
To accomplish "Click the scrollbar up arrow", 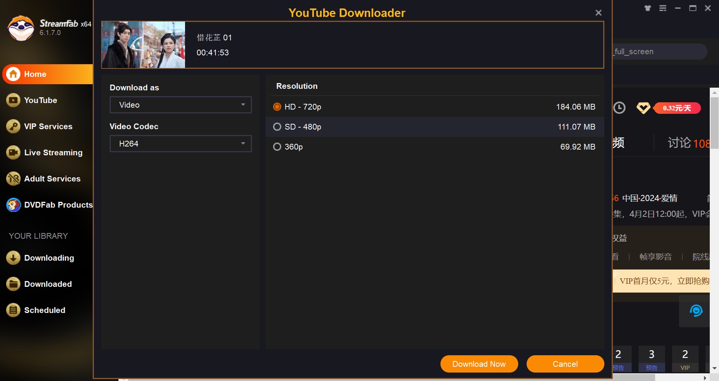I will pyautogui.click(x=714, y=92).
